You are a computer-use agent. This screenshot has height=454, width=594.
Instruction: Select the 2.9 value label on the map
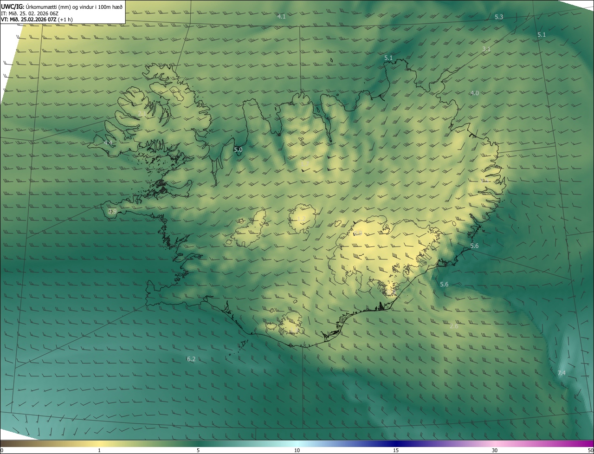click(112, 211)
